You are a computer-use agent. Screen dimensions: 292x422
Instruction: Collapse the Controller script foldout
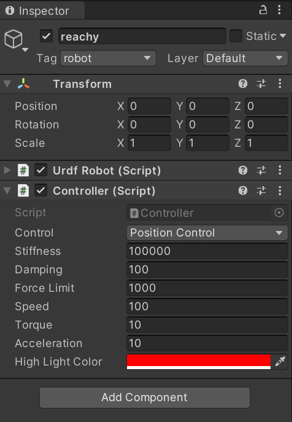[7, 191]
